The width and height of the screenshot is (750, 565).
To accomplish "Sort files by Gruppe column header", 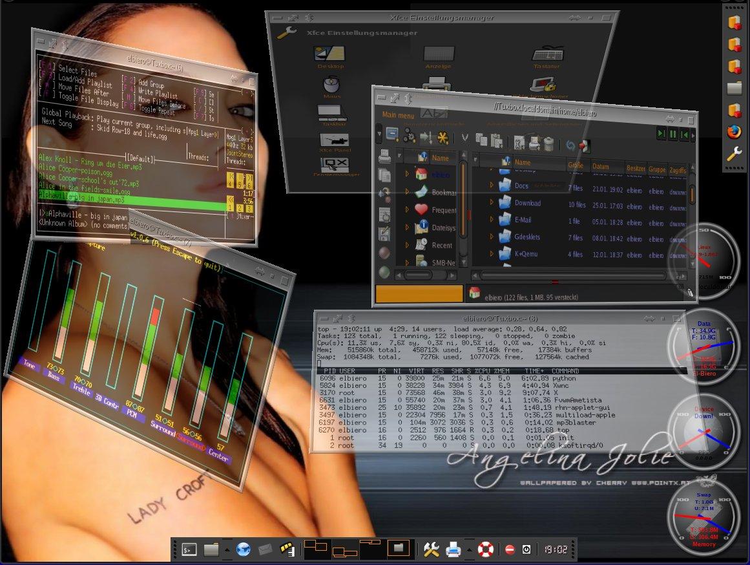I will (657, 169).
